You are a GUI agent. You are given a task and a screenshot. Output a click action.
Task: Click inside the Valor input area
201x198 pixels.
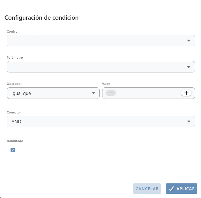[148, 93]
